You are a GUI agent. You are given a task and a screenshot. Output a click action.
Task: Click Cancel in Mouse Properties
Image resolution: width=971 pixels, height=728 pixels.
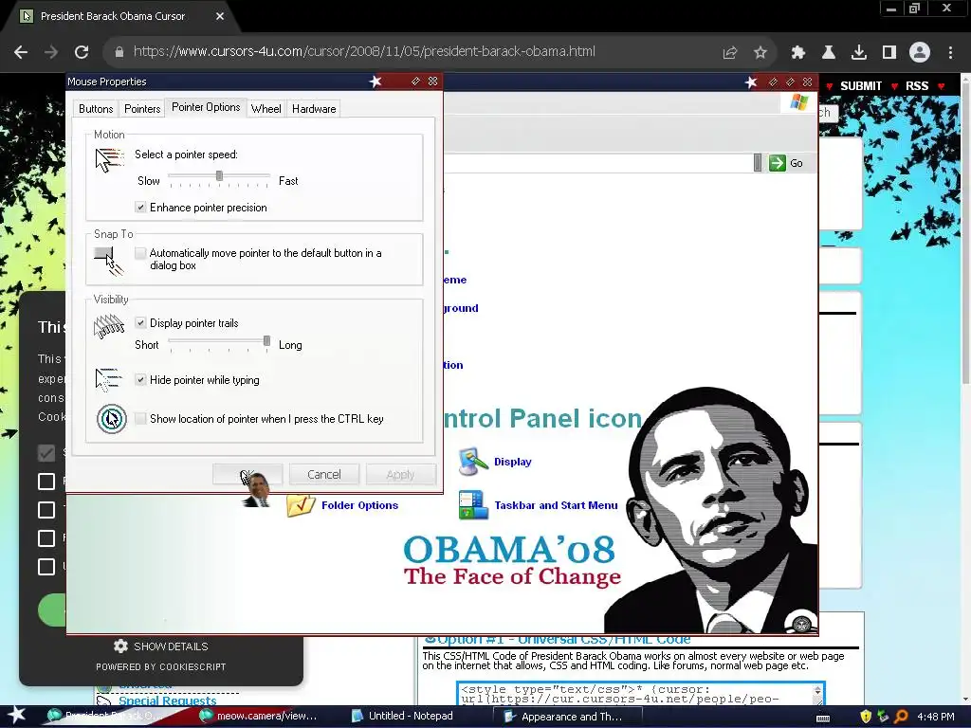[x=324, y=474]
